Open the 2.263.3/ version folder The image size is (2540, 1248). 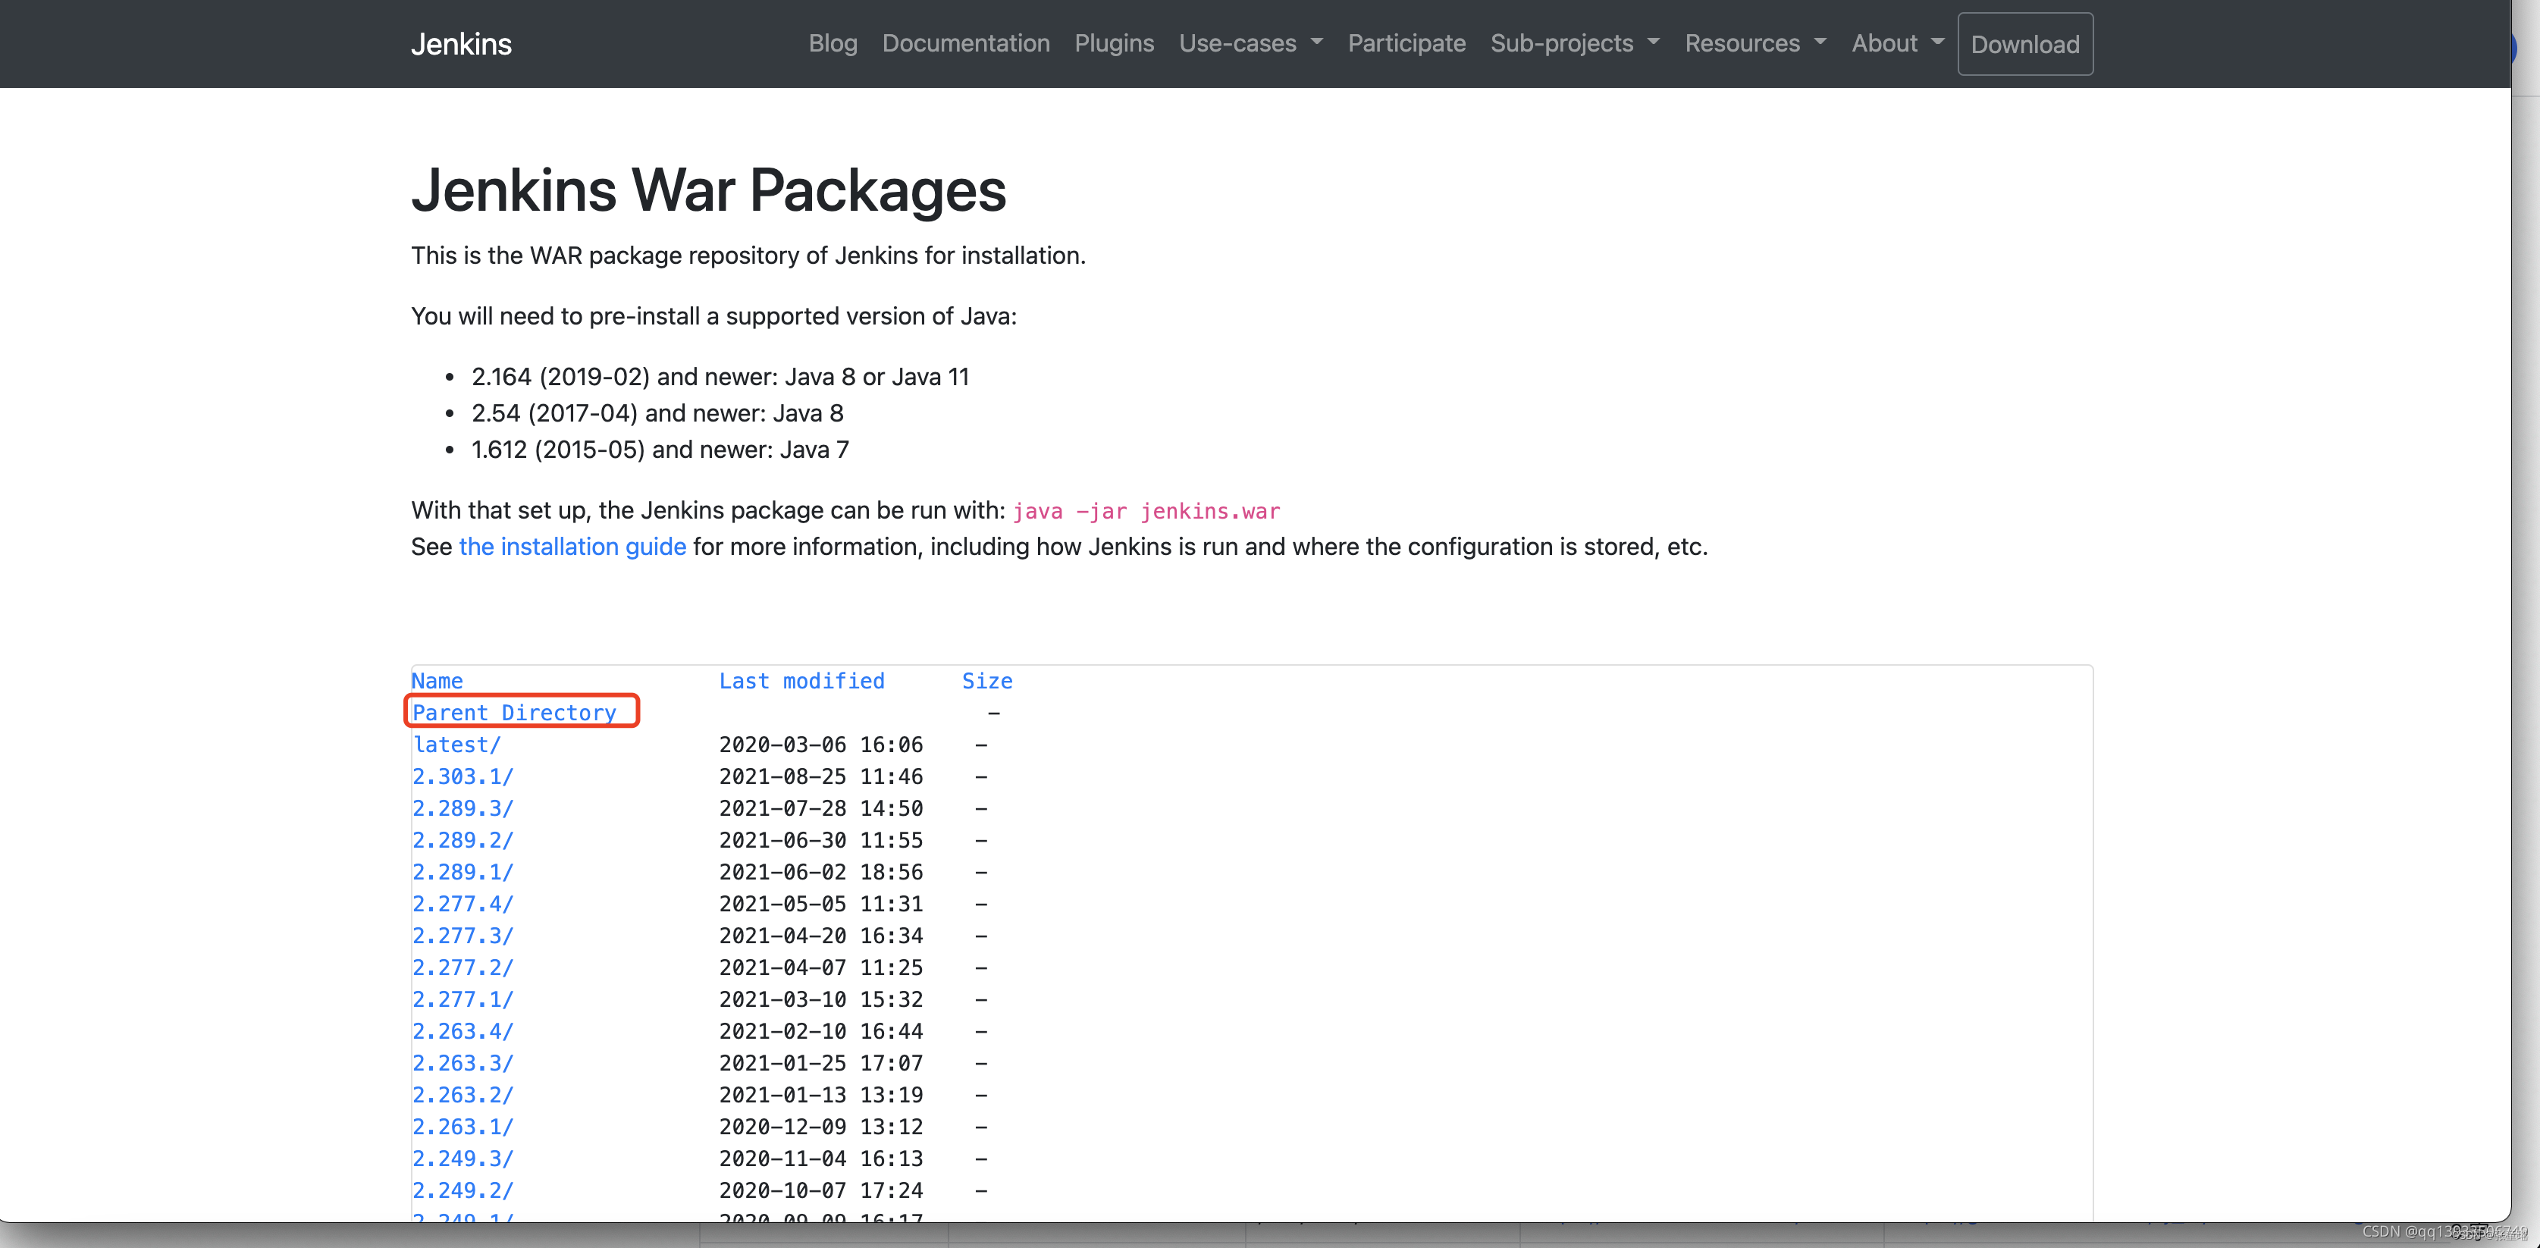pyautogui.click(x=463, y=1063)
